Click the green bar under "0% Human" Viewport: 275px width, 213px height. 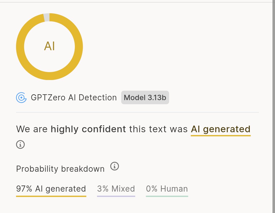(x=167, y=196)
